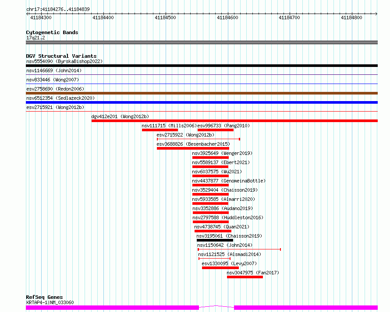Click ruler position 41184300

[x=41, y=18]
